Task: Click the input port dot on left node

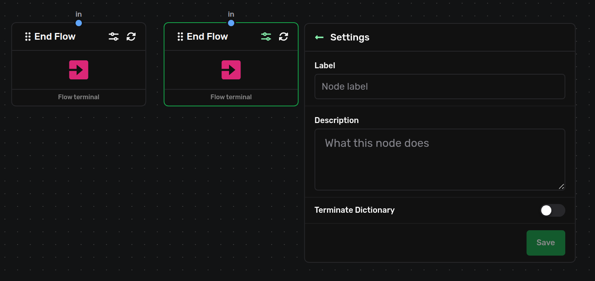Action: pyautogui.click(x=79, y=23)
